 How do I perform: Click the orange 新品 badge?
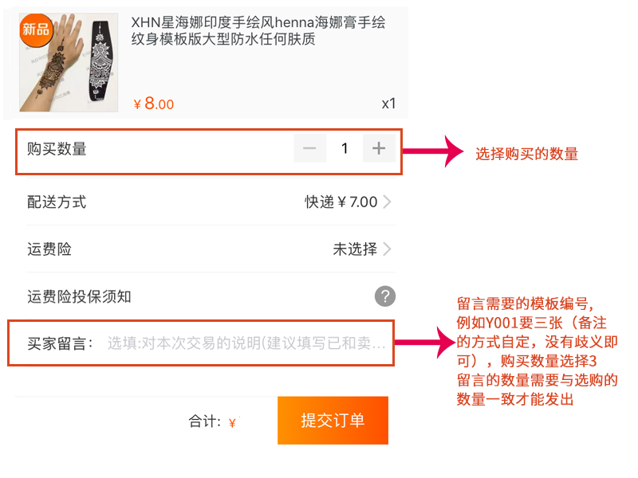click(x=34, y=29)
